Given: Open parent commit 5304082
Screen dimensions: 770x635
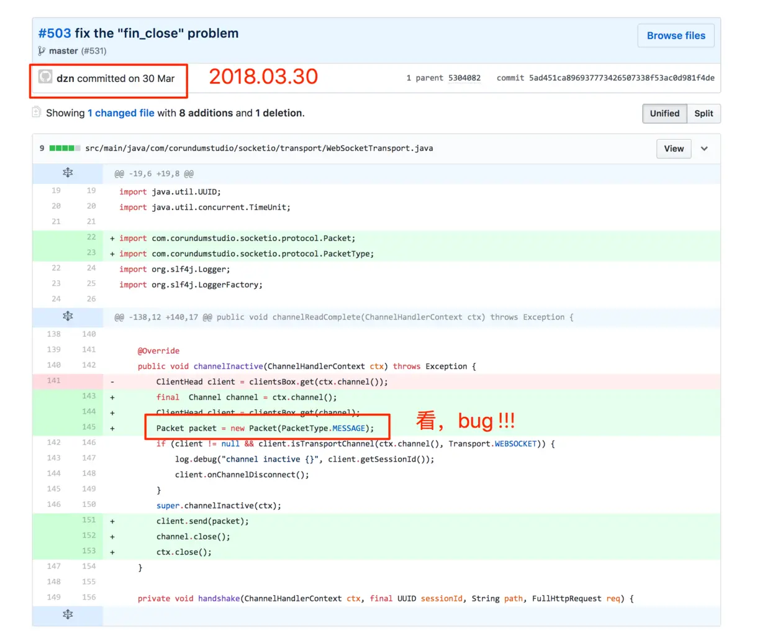Looking at the screenshot, I should click(464, 78).
